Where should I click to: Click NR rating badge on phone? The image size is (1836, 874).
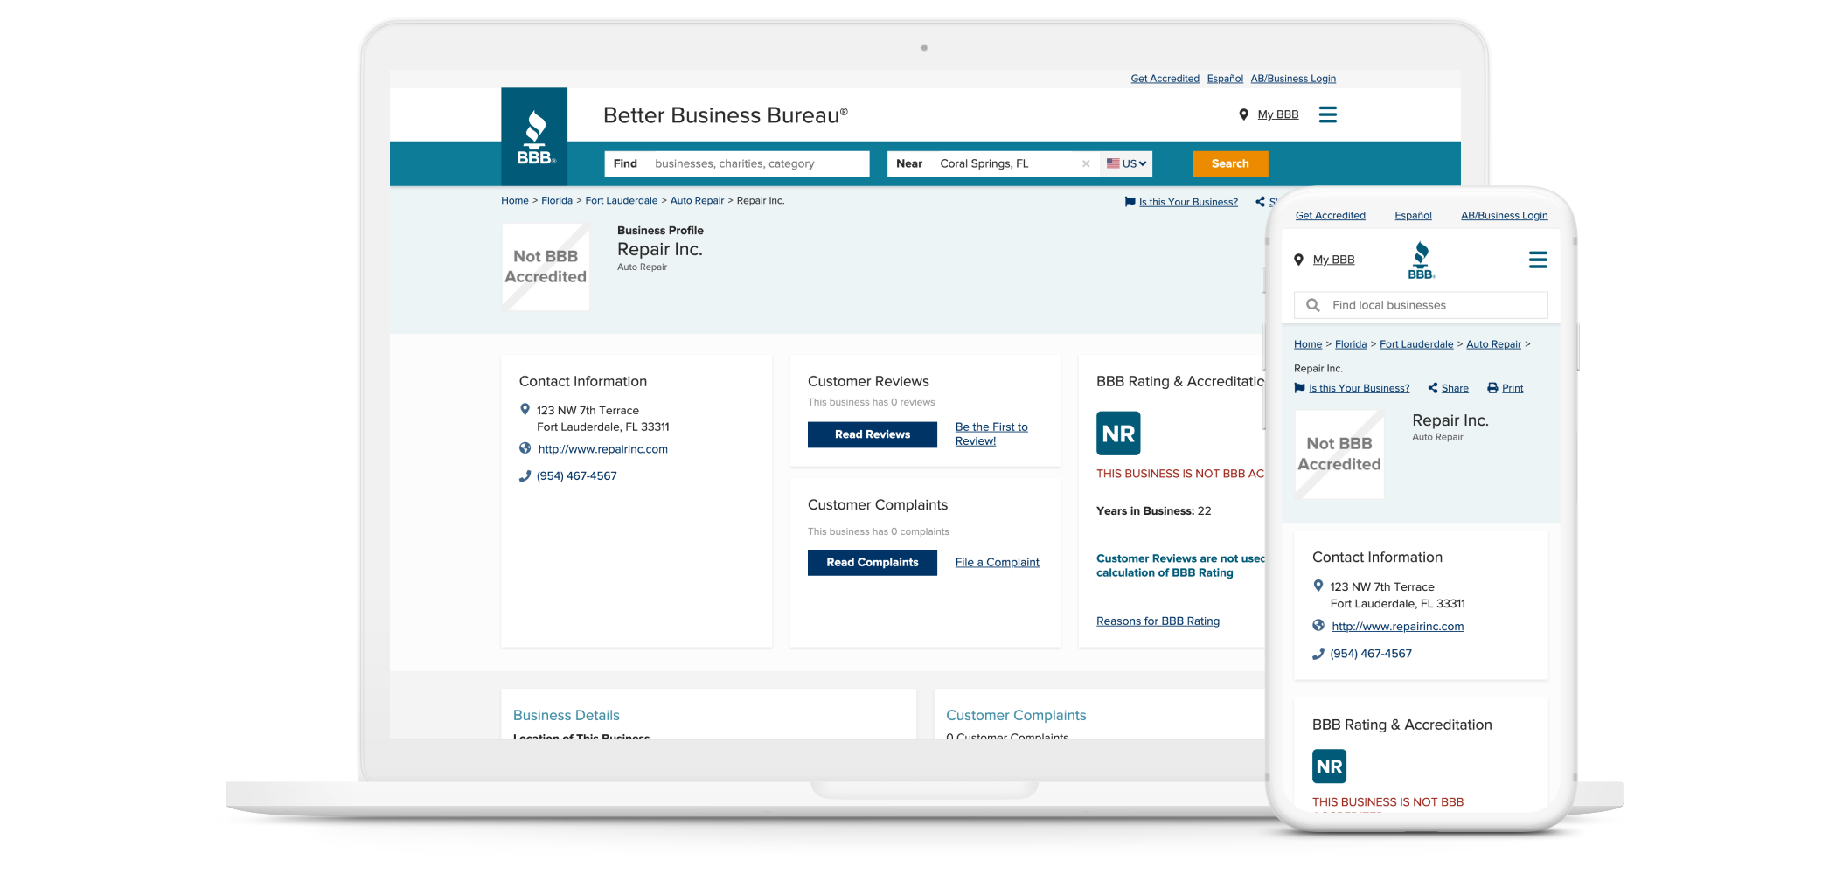(1329, 766)
